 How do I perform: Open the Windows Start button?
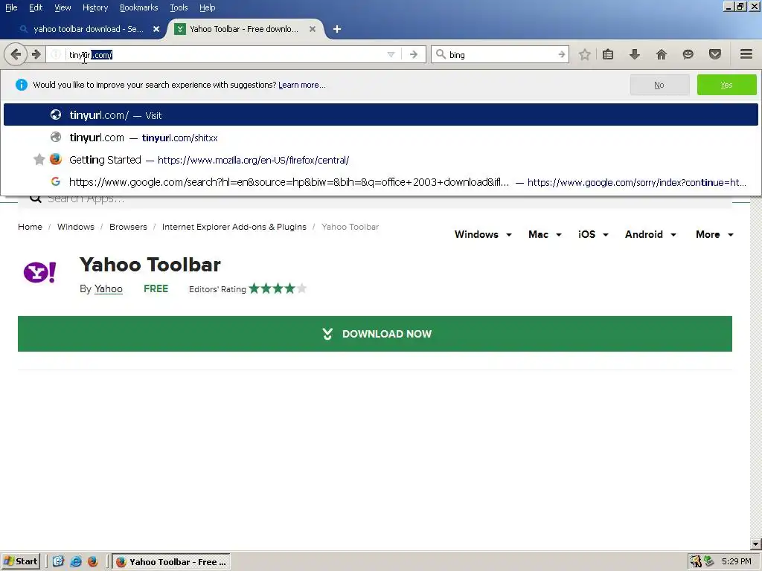(21, 561)
